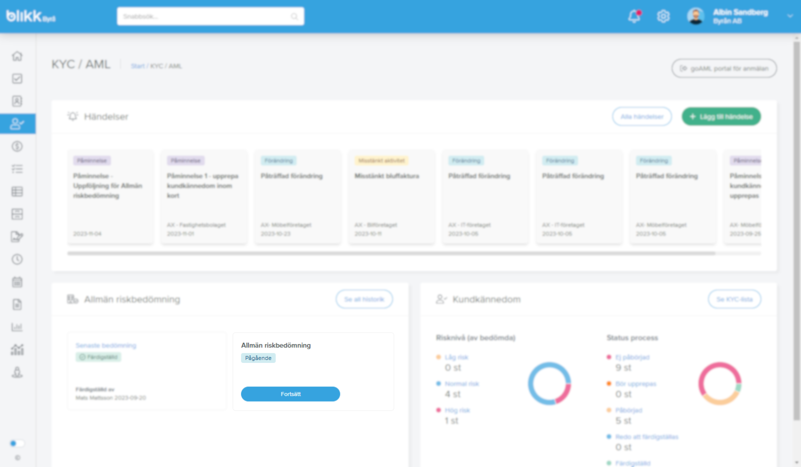Open the stamp icon in sidebar
801x467 pixels.
click(x=17, y=372)
